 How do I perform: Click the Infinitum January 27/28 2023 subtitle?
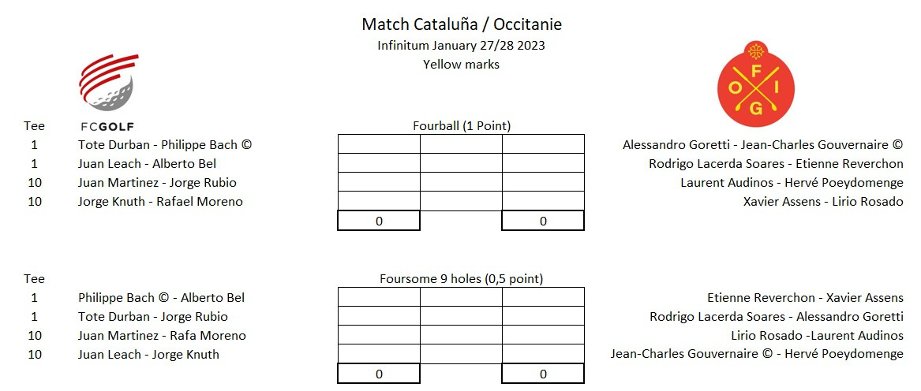click(461, 45)
